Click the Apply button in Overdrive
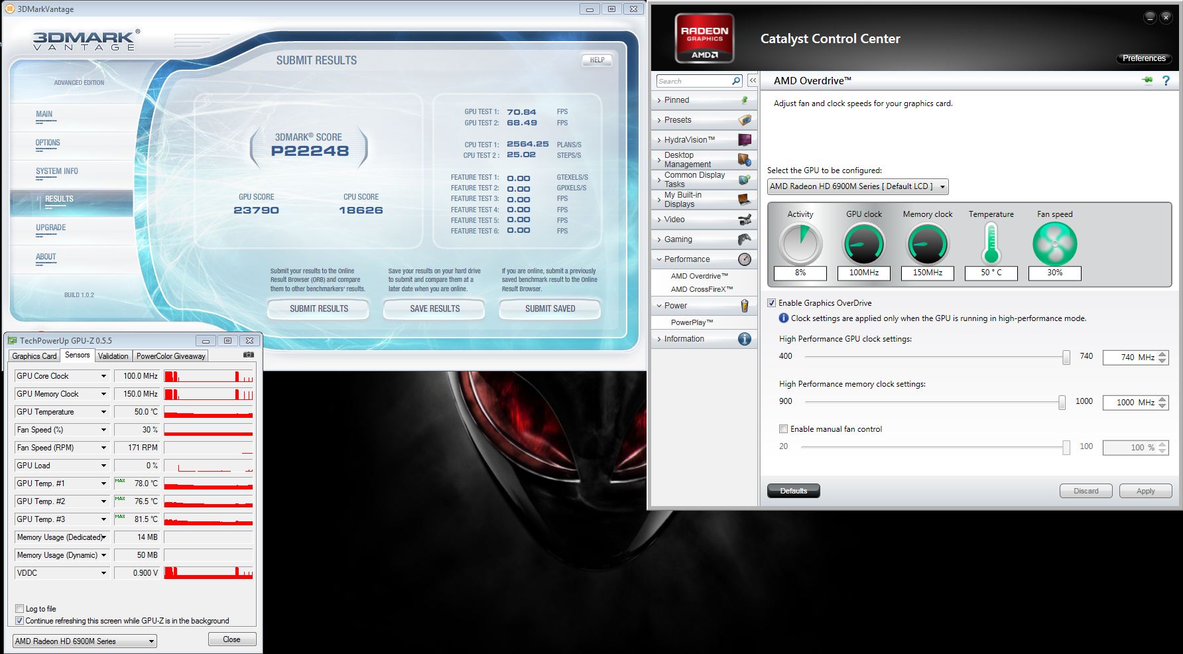This screenshot has width=1183, height=654. [1146, 491]
